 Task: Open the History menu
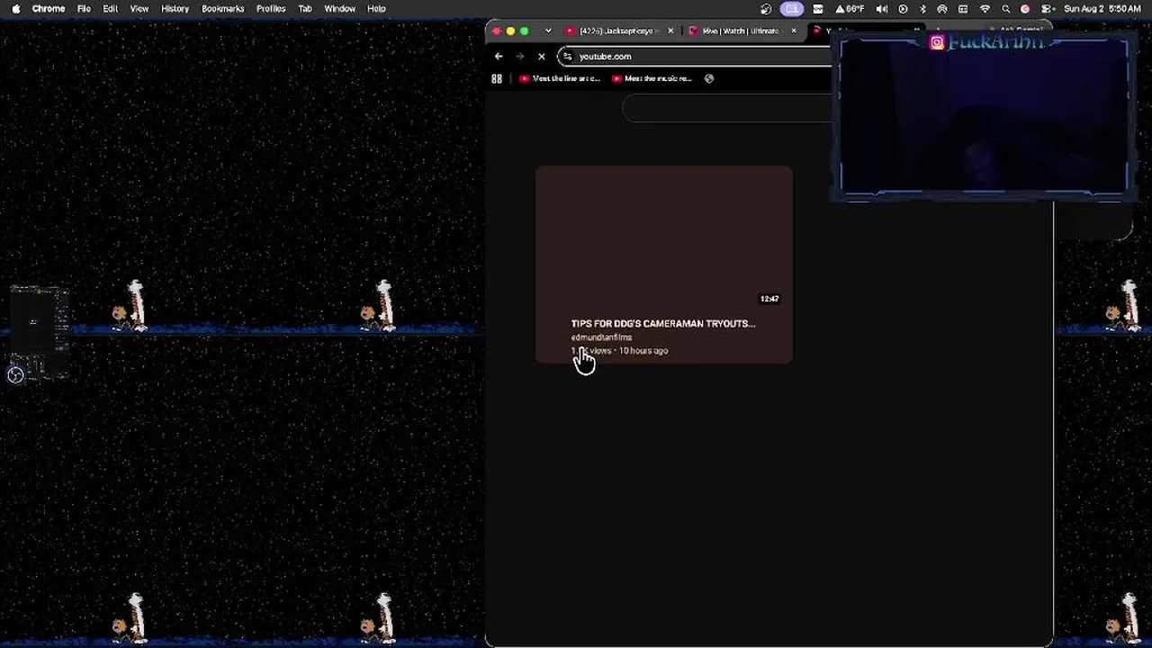pos(175,9)
